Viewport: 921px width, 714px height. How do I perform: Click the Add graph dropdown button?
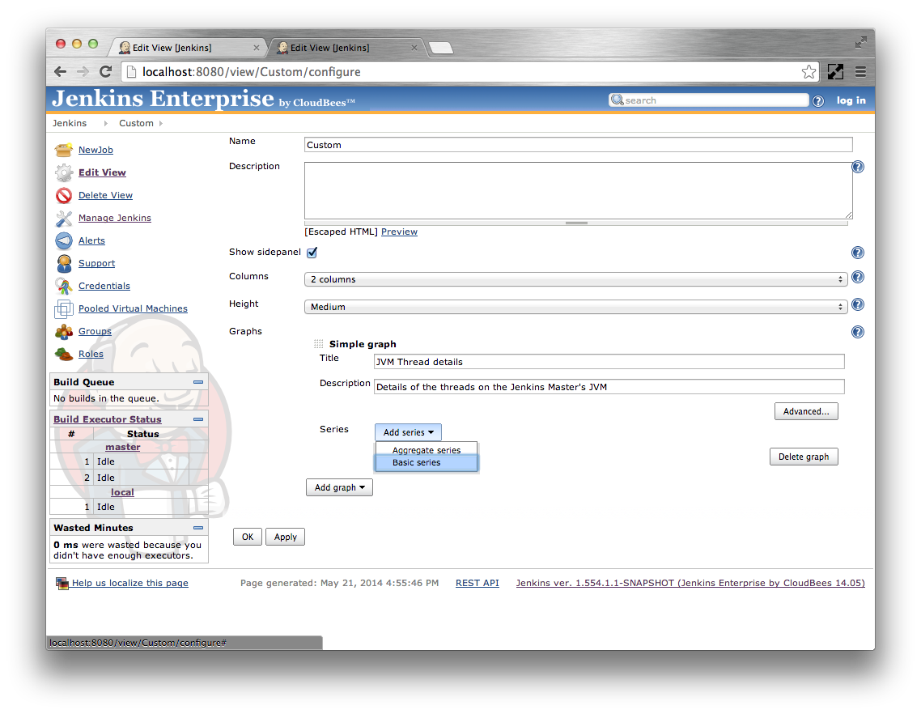pos(339,488)
